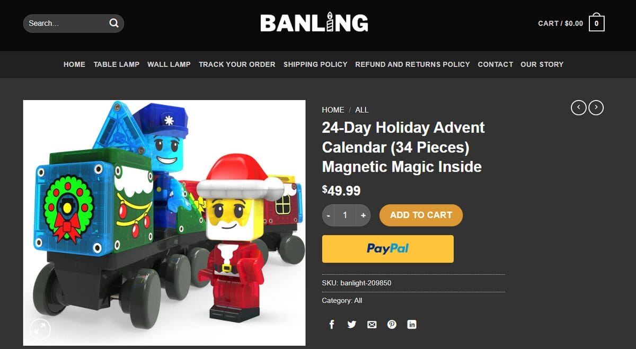Open Wall Lamp menu item
The width and height of the screenshot is (636, 349).
pyautogui.click(x=169, y=64)
